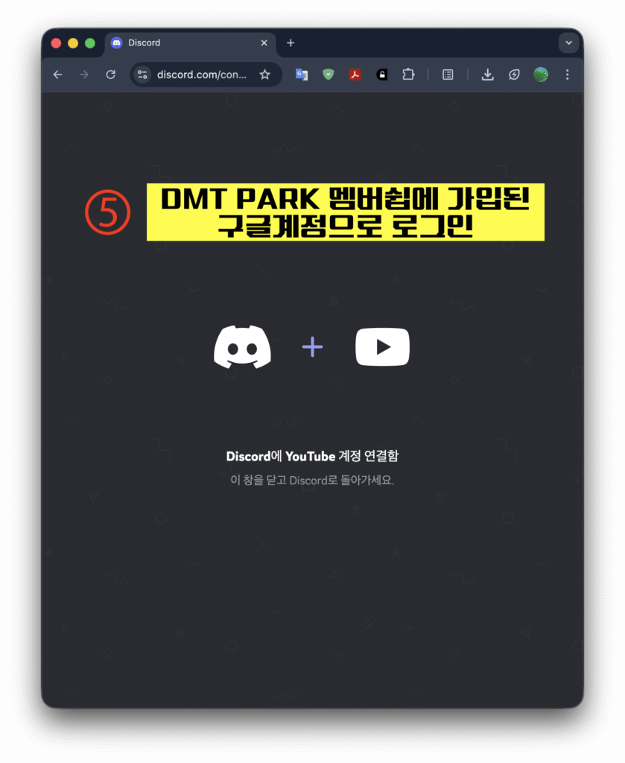Go back to the previous page
Image resolution: width=625 pixels, height=763 pixels.
tap(57, 75)
